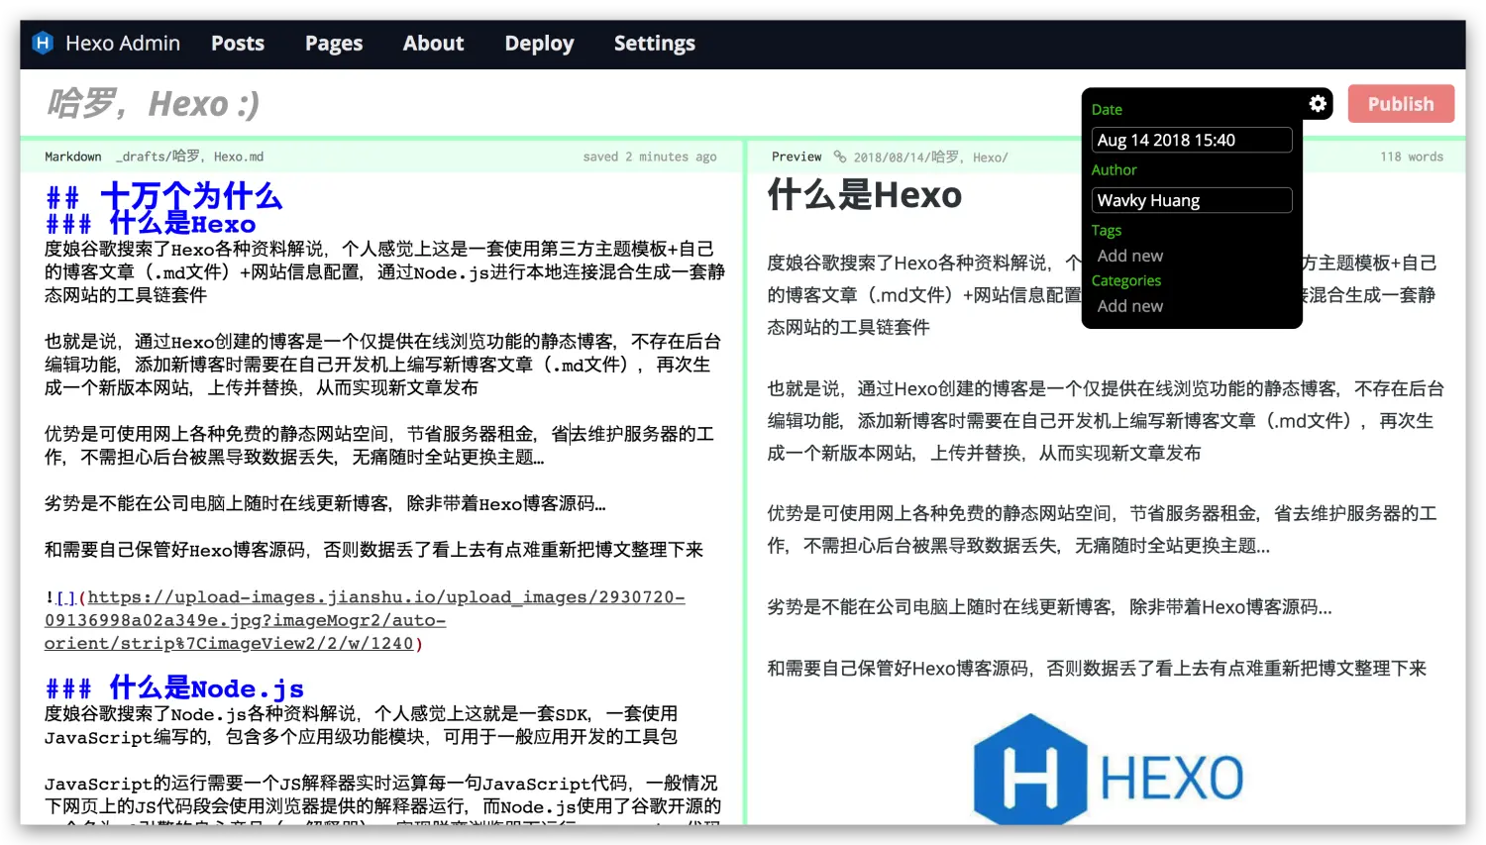Viewport: 1486px width, 845px height.
Task: Click the permalink icon beside Preview
Action: coord(840,157)
